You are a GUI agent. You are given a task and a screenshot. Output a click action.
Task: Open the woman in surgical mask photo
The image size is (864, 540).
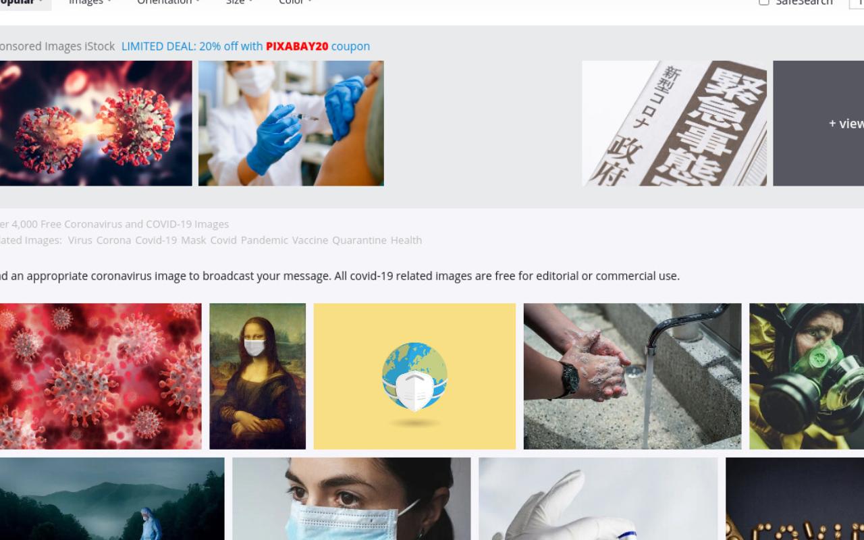[x=351, y=499]
